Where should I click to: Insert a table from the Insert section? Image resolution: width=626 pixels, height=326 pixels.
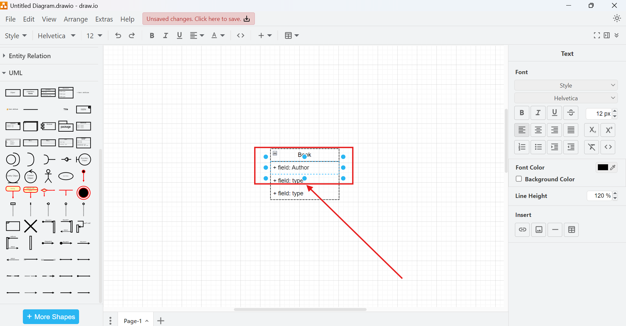click(x=571, y=230)
